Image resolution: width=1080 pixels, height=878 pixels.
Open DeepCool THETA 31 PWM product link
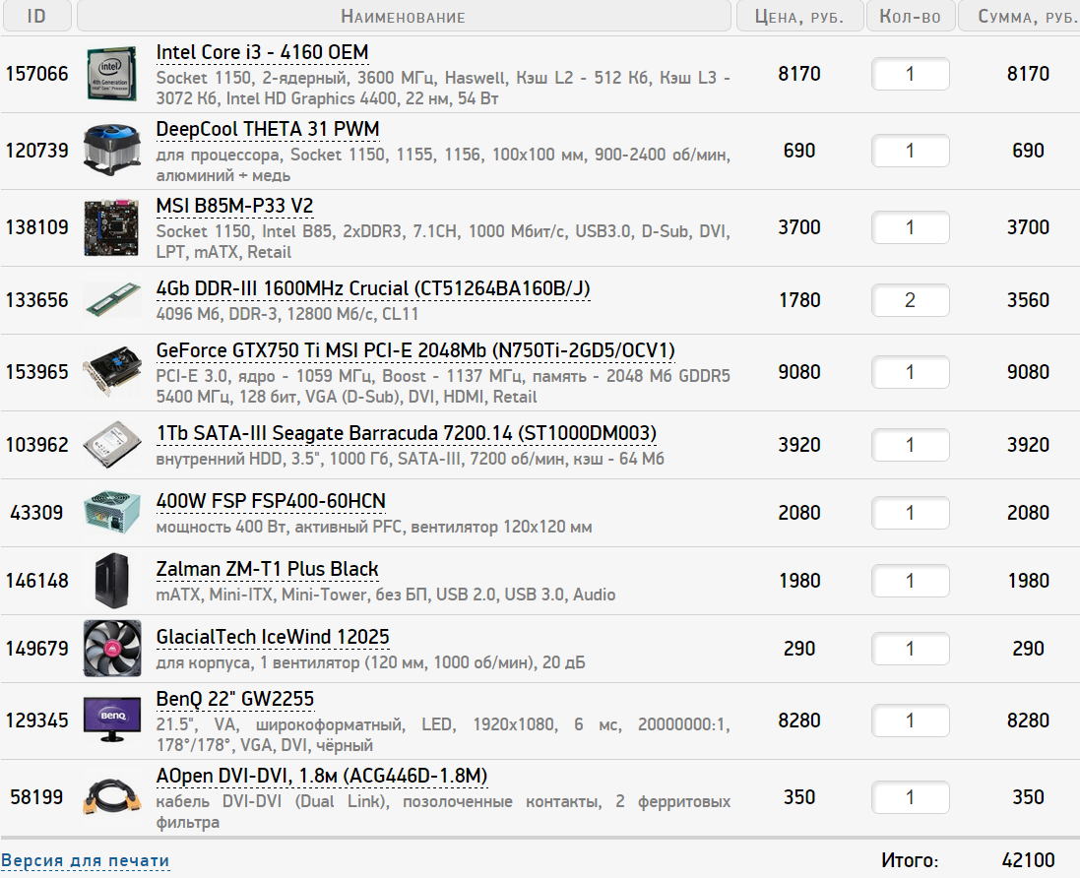tap(268, 130)
